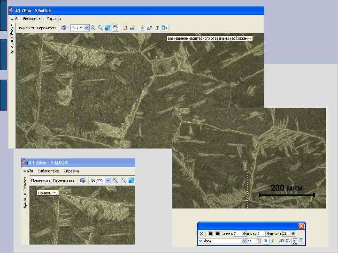Click the text T tool icon
The image size is (338, 253).
pos(157,28)
